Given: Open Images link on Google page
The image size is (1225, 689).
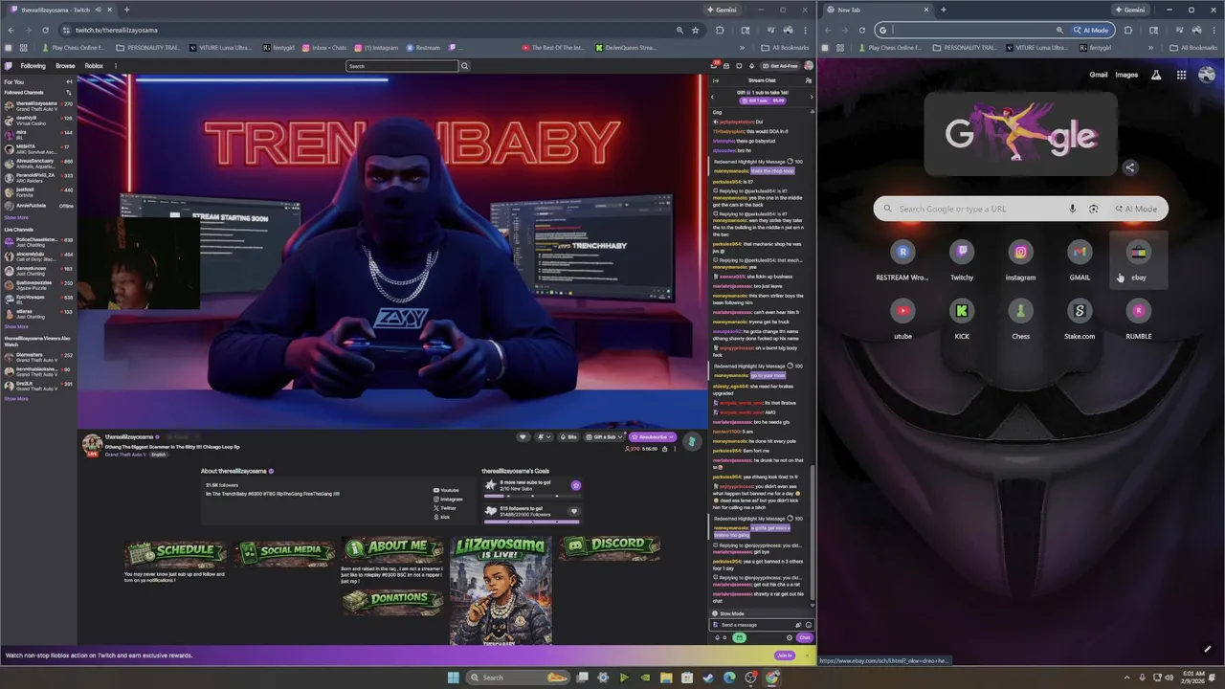Looking at the screenshot, I should 1126,75.
